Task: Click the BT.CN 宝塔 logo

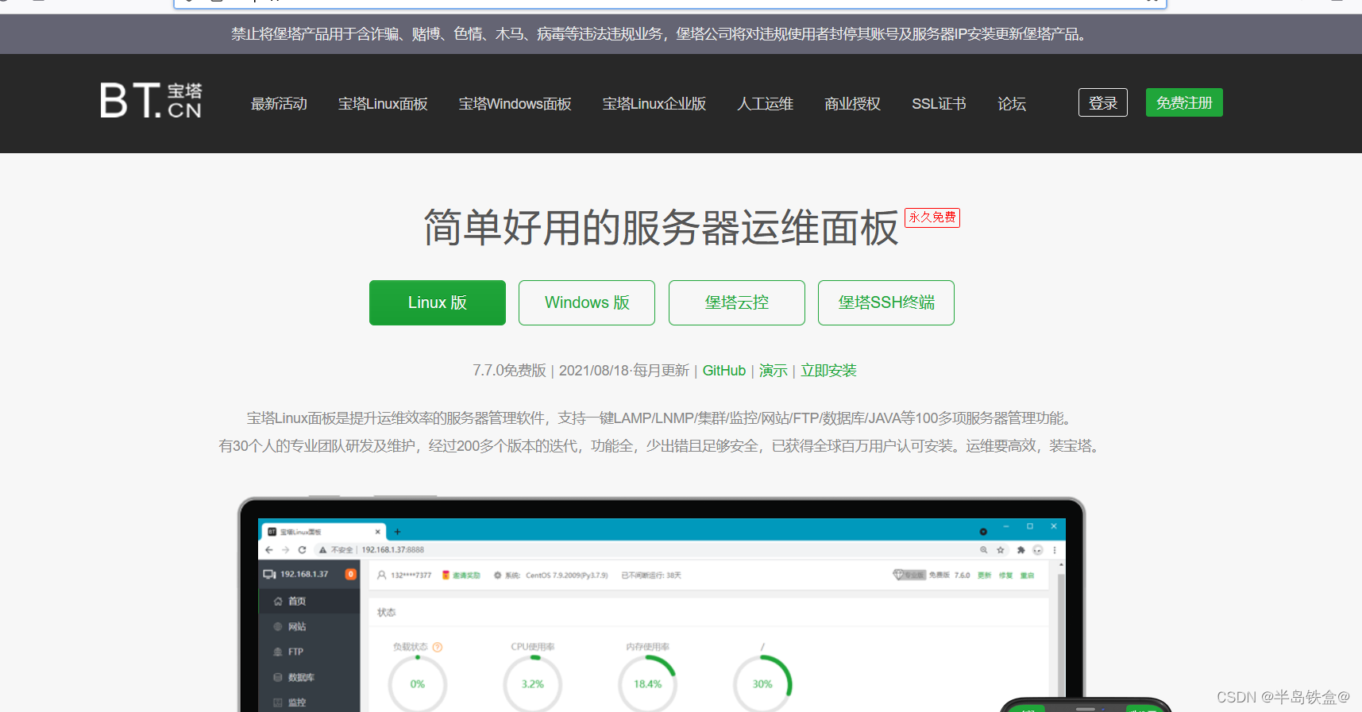Action: click(151, 101)
